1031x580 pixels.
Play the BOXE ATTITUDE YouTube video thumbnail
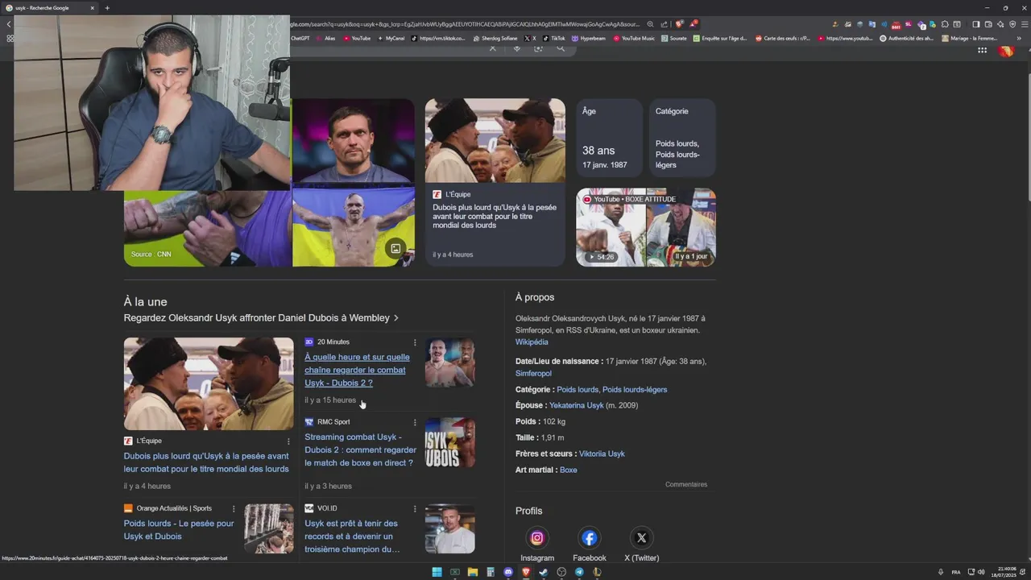click(x=646, y=227)
